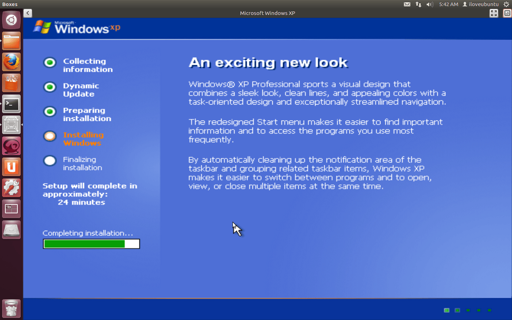Click paragraph starting 'Windows® XP Professional sports'
Viewport: 512px width, 320px height.
click(317, 93)
